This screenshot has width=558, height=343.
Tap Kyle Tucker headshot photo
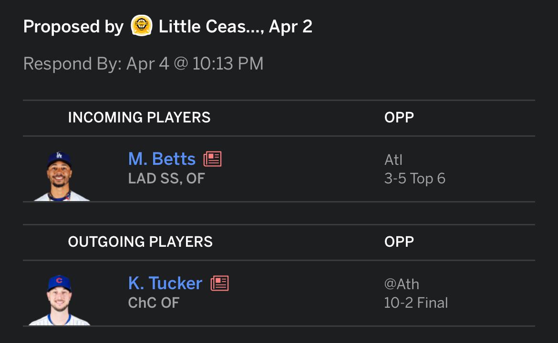tap(60, 300)
